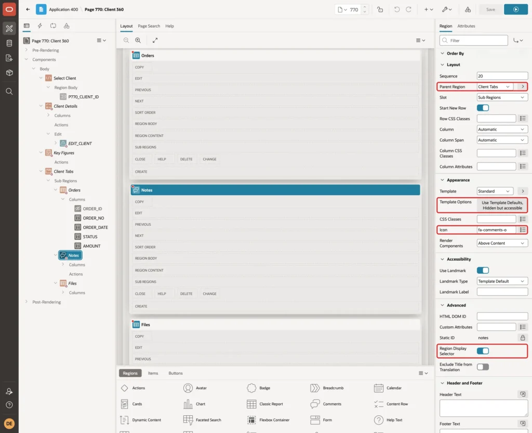Expand the Post-Rendering tree node
The height and width of the screenshot is (433, 532).
26,302
